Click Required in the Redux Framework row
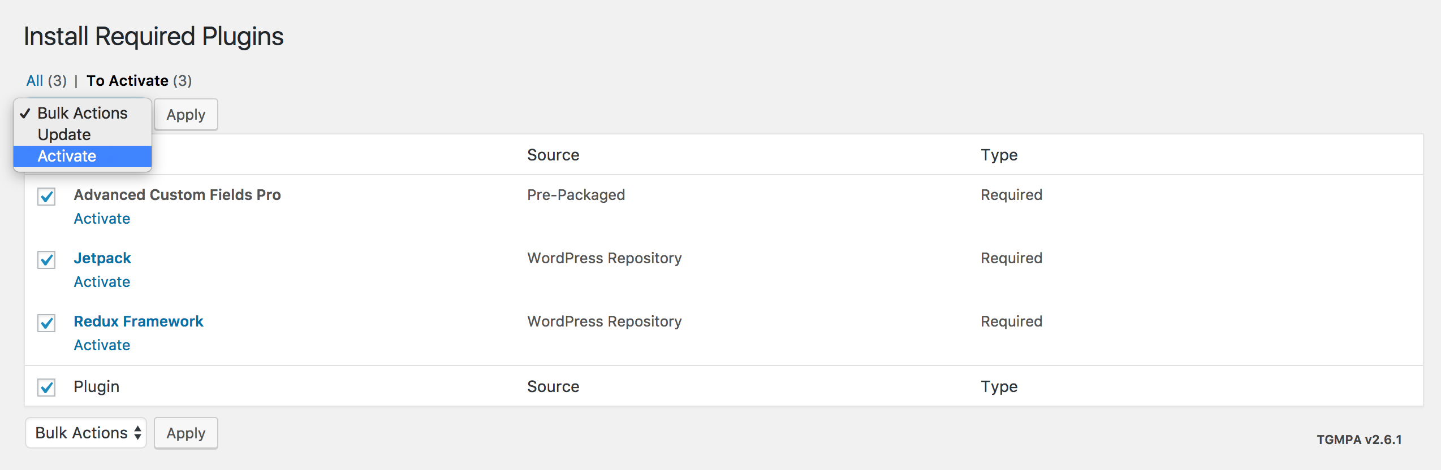The width and height of the screenshot is (1441, 470). (1012, 321)
